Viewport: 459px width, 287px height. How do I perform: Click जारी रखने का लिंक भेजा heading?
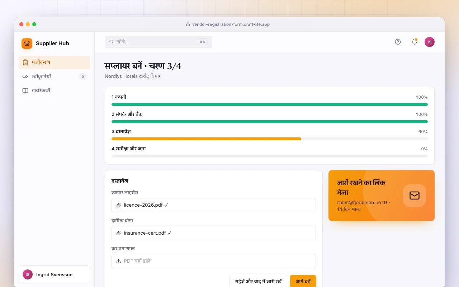click(x=361, y=187)
